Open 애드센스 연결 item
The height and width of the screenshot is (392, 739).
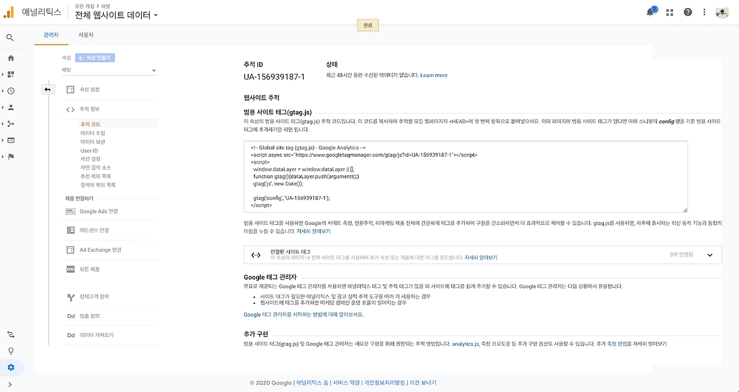[94, 231]
